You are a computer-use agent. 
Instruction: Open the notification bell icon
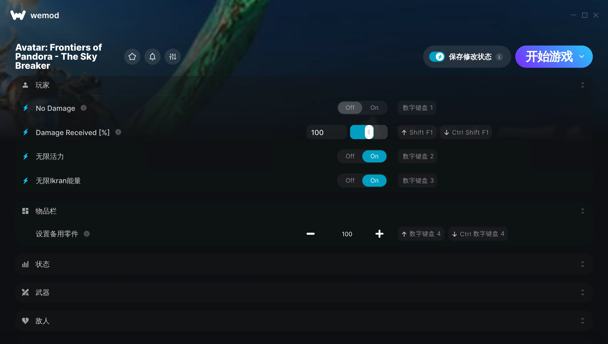(x=153, y=57)
